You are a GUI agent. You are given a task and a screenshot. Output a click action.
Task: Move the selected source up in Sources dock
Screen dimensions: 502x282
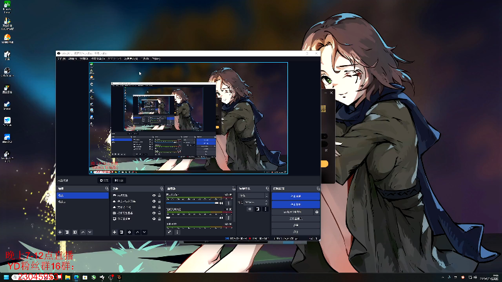(137, 232)
